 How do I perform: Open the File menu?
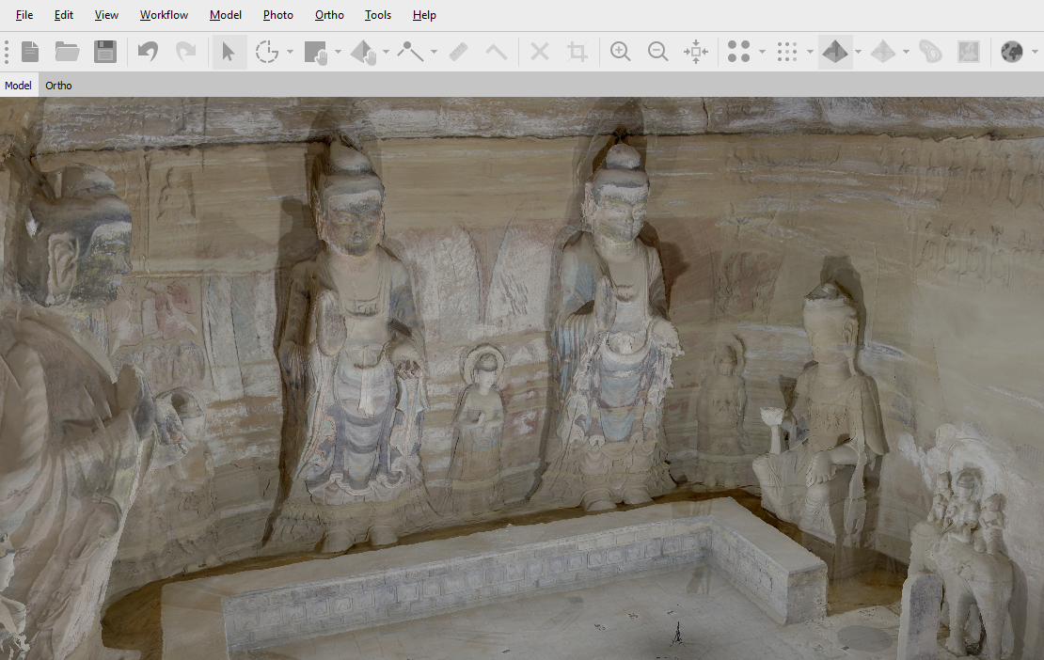pos(24,15)
